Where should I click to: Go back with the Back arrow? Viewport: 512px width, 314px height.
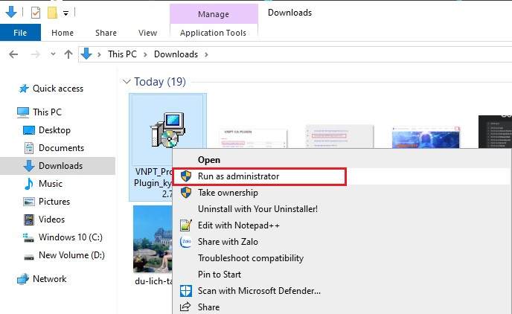pos(13,54)
